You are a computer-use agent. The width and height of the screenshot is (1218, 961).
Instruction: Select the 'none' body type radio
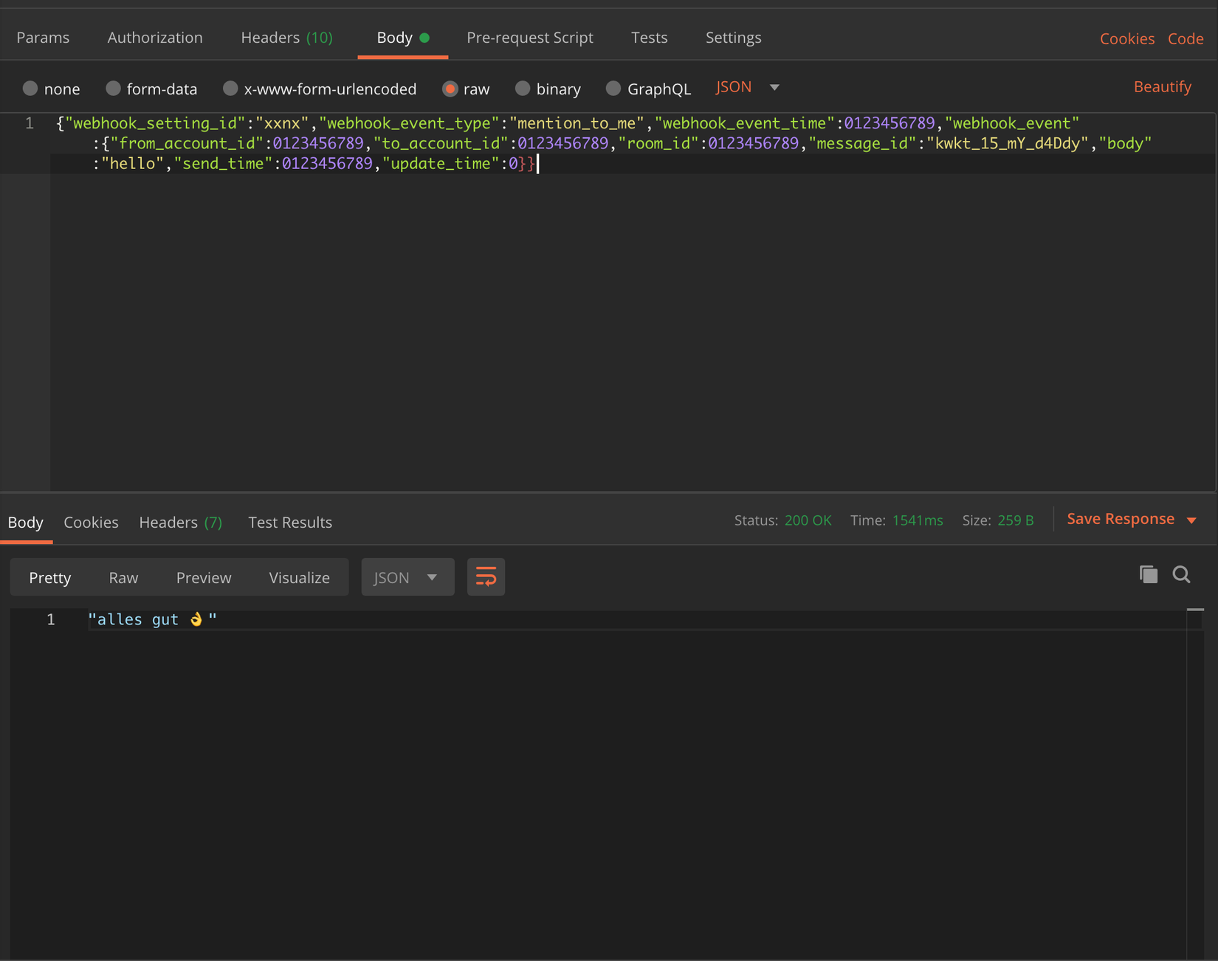tap(30, 89)
